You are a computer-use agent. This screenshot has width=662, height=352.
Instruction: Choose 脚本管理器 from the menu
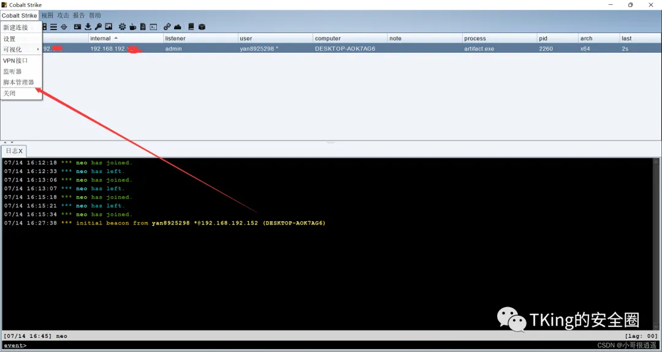[21, 82]
